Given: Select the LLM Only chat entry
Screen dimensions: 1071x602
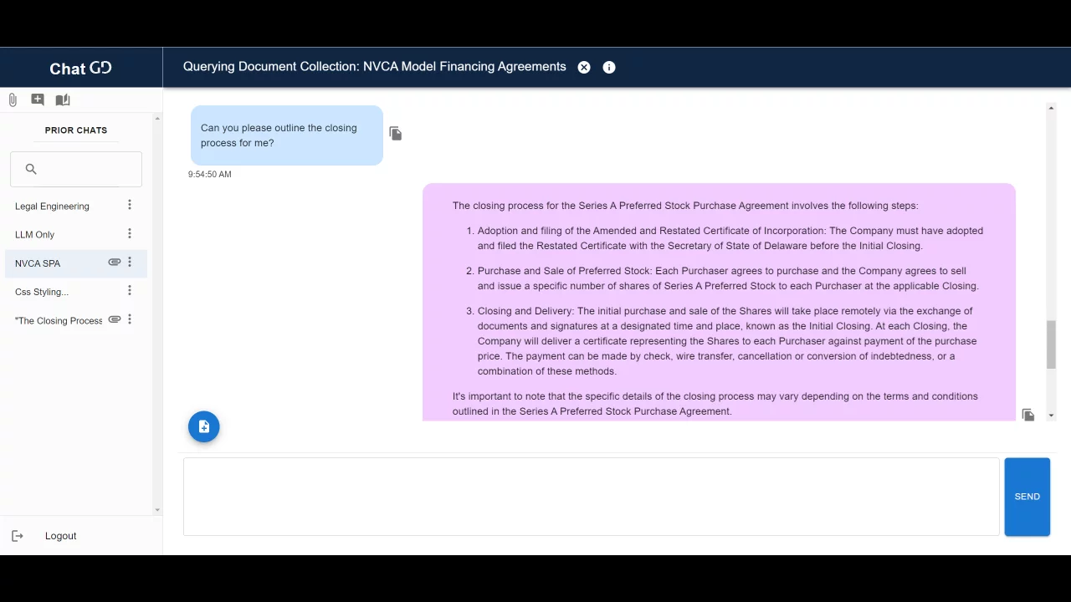Looking at the screenshot, I should pos(34,235).
